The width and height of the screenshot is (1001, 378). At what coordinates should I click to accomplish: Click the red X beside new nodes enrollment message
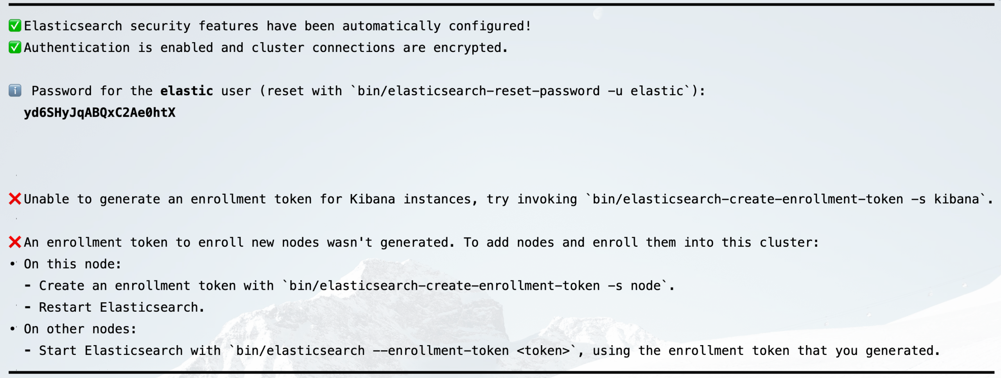tap(15, 242)
